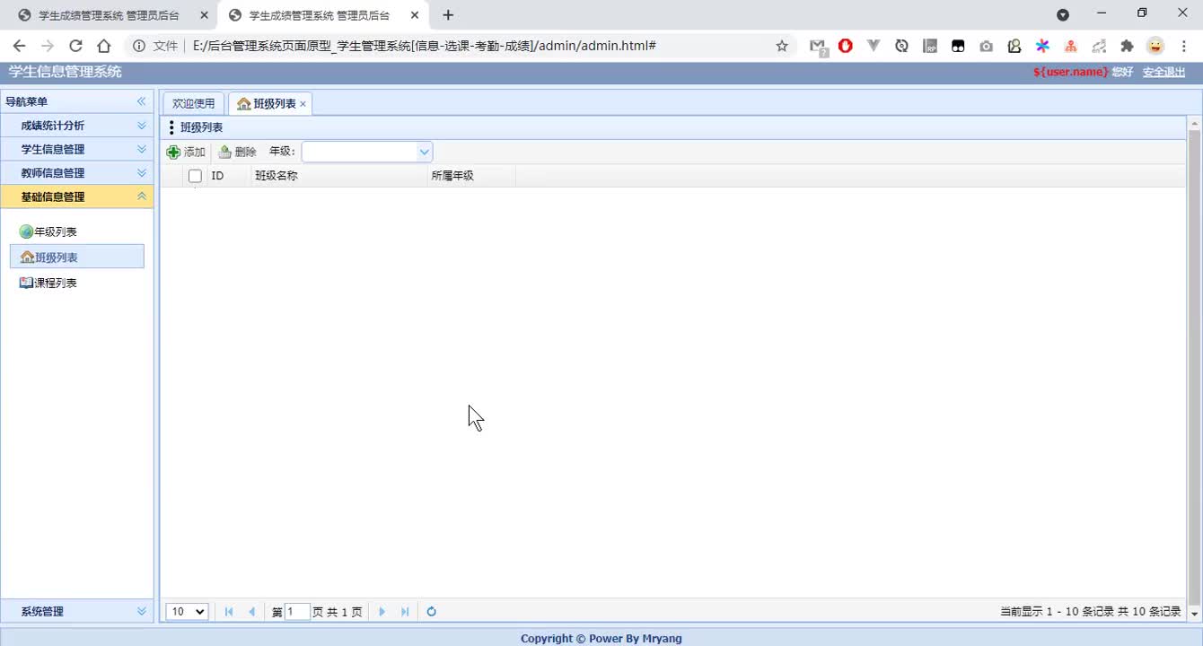Viewport: 1203px width, 646px height.
Task: Click the colorful asterisk extension icon
Action: (1042, 46)
